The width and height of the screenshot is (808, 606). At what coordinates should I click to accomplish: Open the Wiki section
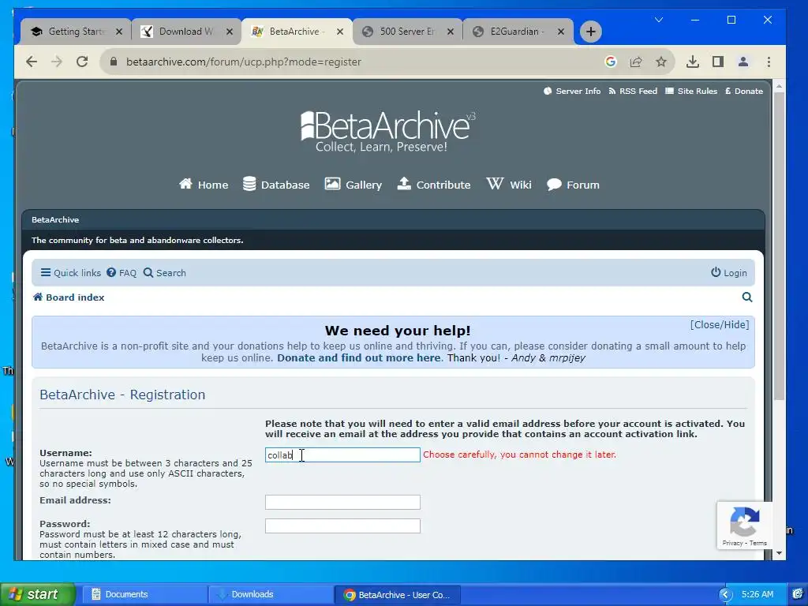(x=509, y=185)
